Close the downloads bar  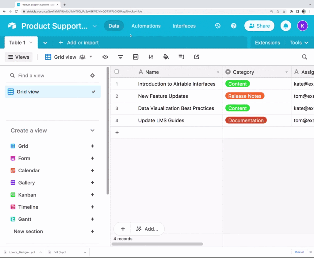click(310, 252)
